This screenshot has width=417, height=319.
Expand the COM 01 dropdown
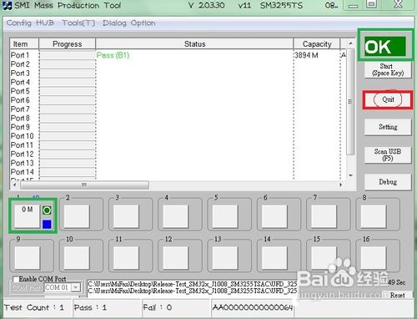coord(76,287)
